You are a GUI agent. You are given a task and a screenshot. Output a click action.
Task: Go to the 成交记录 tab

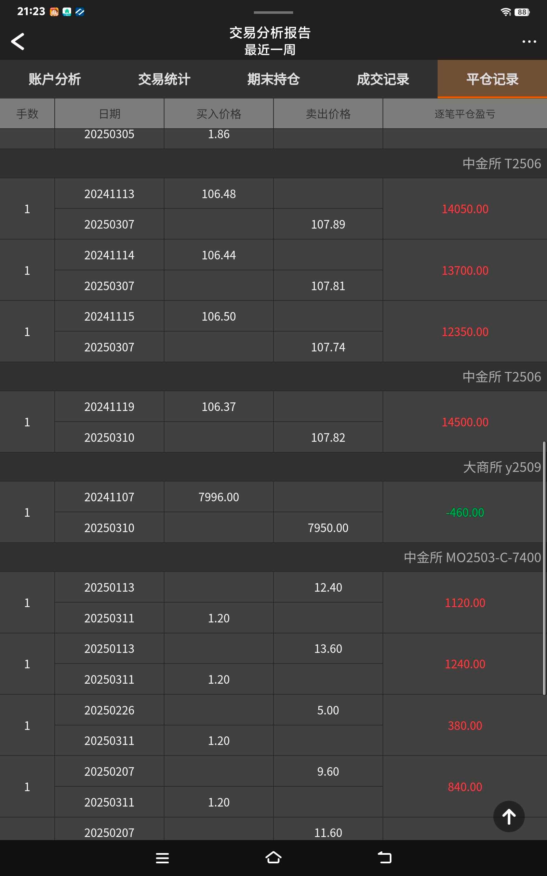(383, 79)
